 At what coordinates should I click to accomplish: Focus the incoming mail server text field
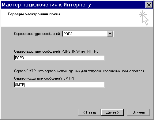tap(59, 58)
